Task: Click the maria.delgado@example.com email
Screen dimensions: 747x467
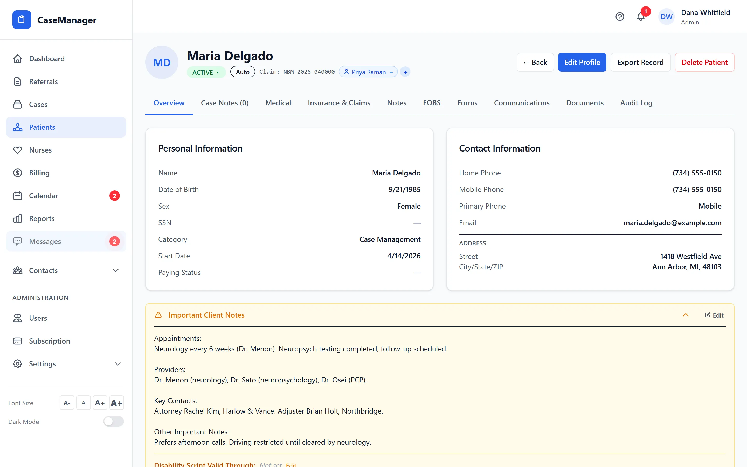Action: coord(672,223)
